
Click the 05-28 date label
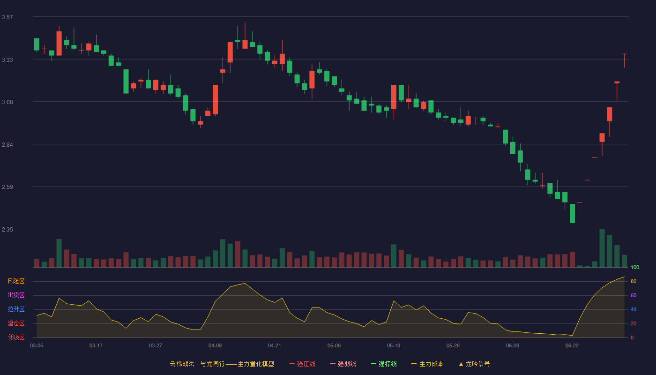453,345
